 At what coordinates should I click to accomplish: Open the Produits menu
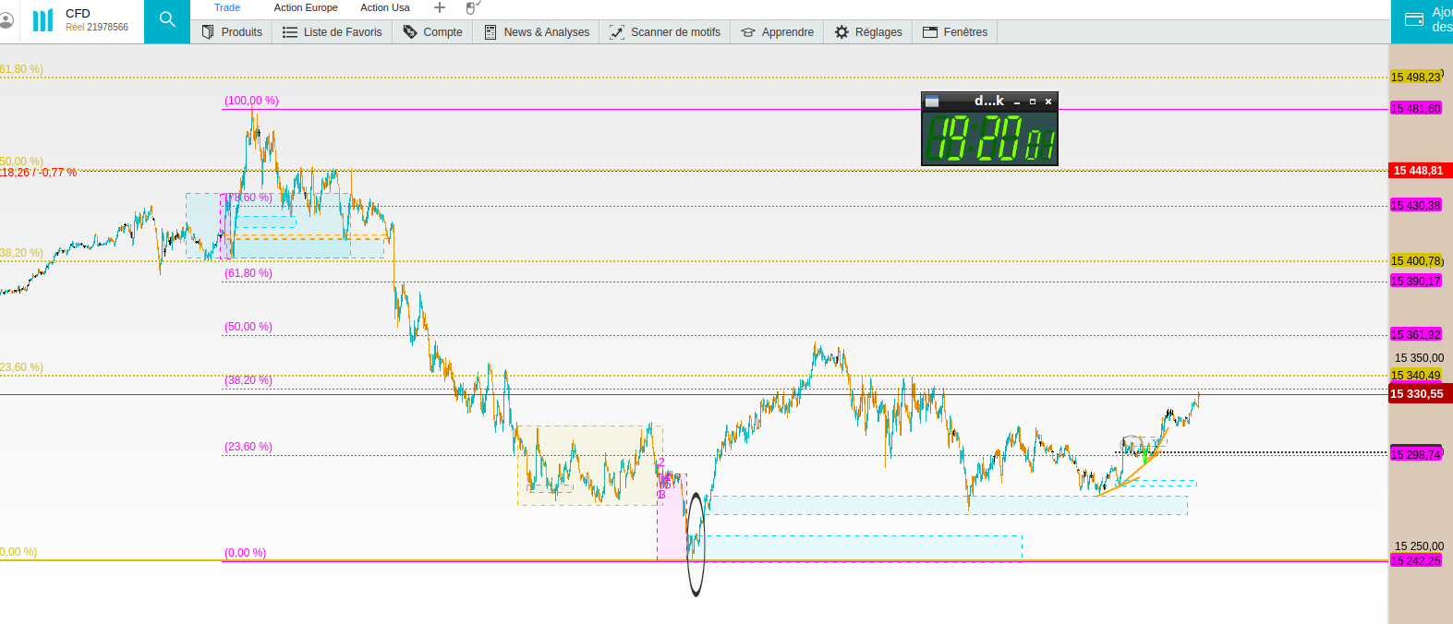(x=232, y=31)
